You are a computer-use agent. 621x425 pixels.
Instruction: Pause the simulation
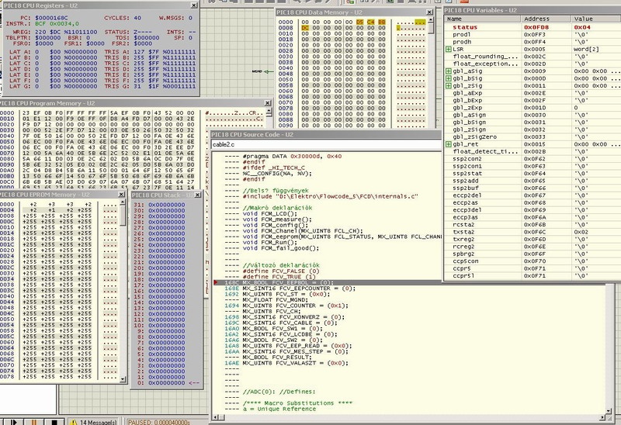(33, 421)
